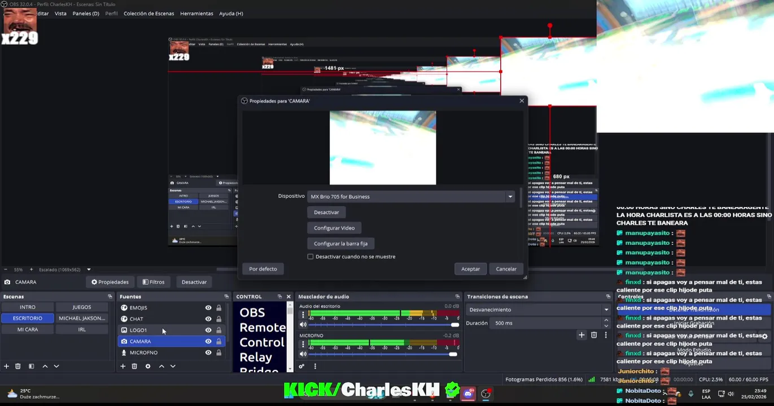Open Audio del escritorio options menu
774x406 pixels.
pyautogui.click(x=303, y=315)
